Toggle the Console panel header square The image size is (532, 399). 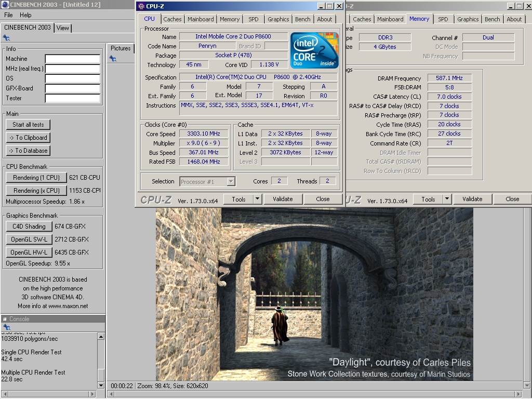(5, 319)
